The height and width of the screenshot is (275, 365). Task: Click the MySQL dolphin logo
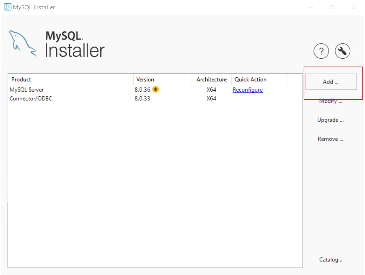23,43
